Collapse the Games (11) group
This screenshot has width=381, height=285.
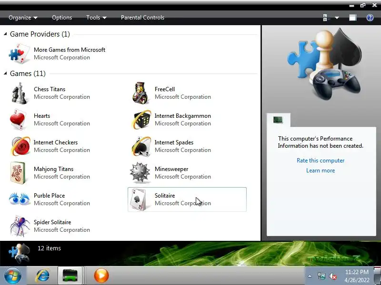(x=5, y=74)
